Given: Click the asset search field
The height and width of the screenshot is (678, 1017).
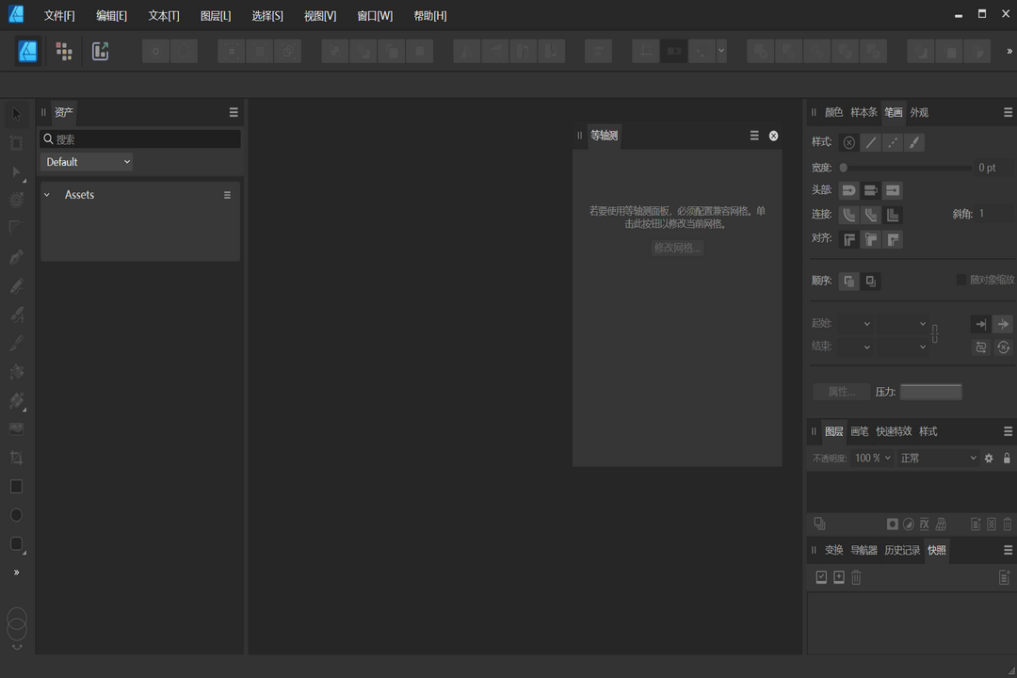Looking at the screenshot, I should pos(139,138).
